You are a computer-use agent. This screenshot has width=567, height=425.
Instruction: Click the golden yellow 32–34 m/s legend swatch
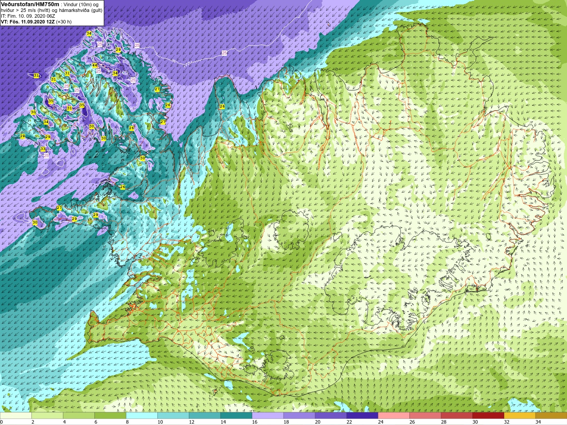tap(519, 416)
